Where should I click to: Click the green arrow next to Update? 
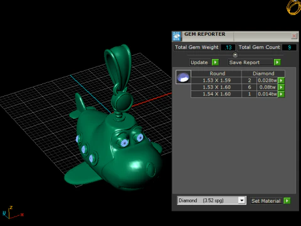pos(215,62)
